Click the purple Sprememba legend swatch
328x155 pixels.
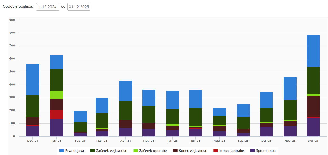pos(252,151)
